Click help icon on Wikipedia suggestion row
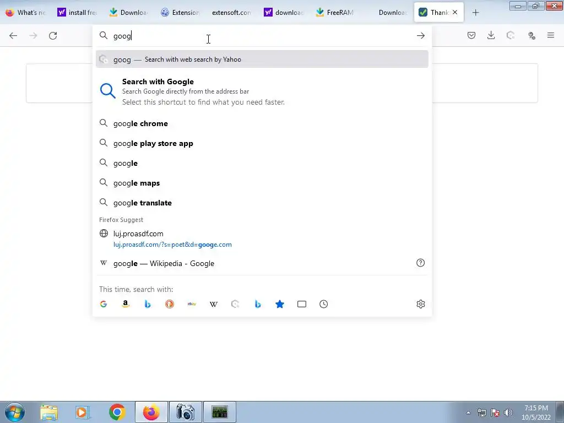This screenshot has width=564, height=423. pyautogui.click(x=420, y=263)
